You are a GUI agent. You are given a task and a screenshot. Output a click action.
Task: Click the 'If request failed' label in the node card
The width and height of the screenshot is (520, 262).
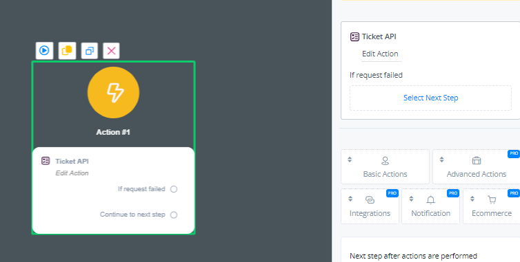[x=141, y=189]
